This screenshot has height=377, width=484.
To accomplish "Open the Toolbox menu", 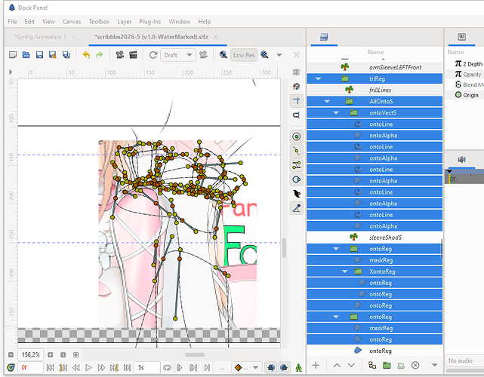I will pos(99,22).
